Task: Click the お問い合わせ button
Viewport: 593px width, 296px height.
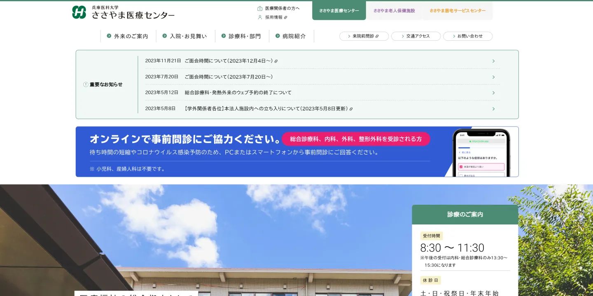Action: click(468, 36)
